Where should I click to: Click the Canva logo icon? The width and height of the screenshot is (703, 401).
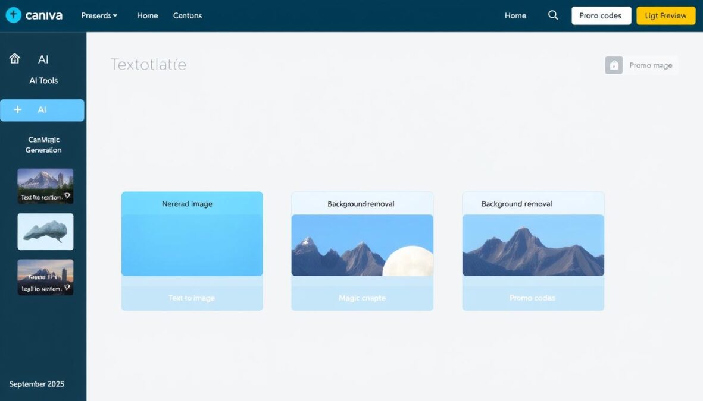[13, 15]
